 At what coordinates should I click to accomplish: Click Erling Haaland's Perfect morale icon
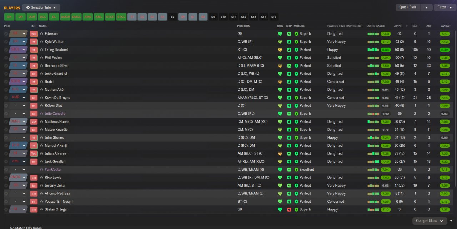point(296,50)
